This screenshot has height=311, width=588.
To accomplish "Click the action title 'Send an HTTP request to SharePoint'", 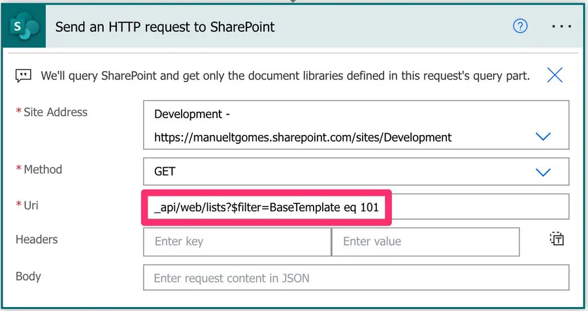I will click(165, 27).
